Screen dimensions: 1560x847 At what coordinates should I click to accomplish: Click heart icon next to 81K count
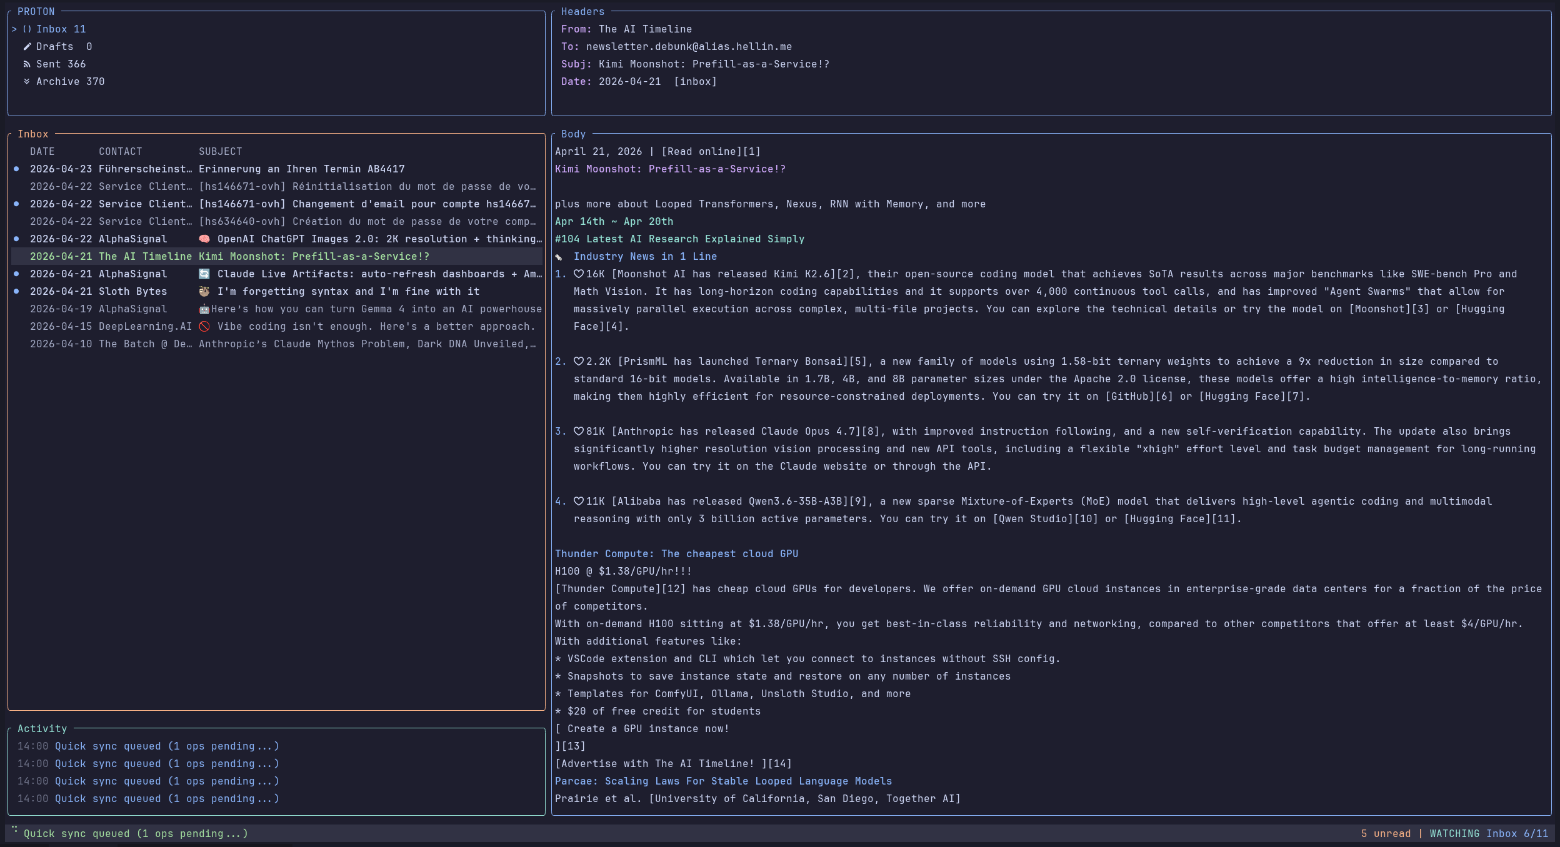click(579, 432)
